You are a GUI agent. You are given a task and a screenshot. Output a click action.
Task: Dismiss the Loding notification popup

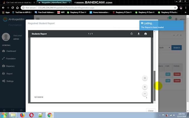pyautogui.click(x=161, y=25)
